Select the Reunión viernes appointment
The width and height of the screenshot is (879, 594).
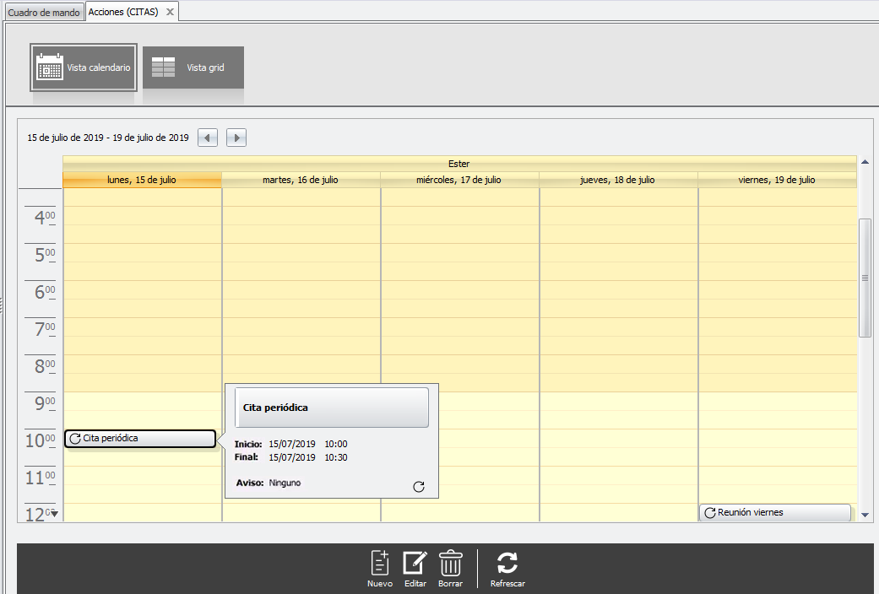pos(775,513)
